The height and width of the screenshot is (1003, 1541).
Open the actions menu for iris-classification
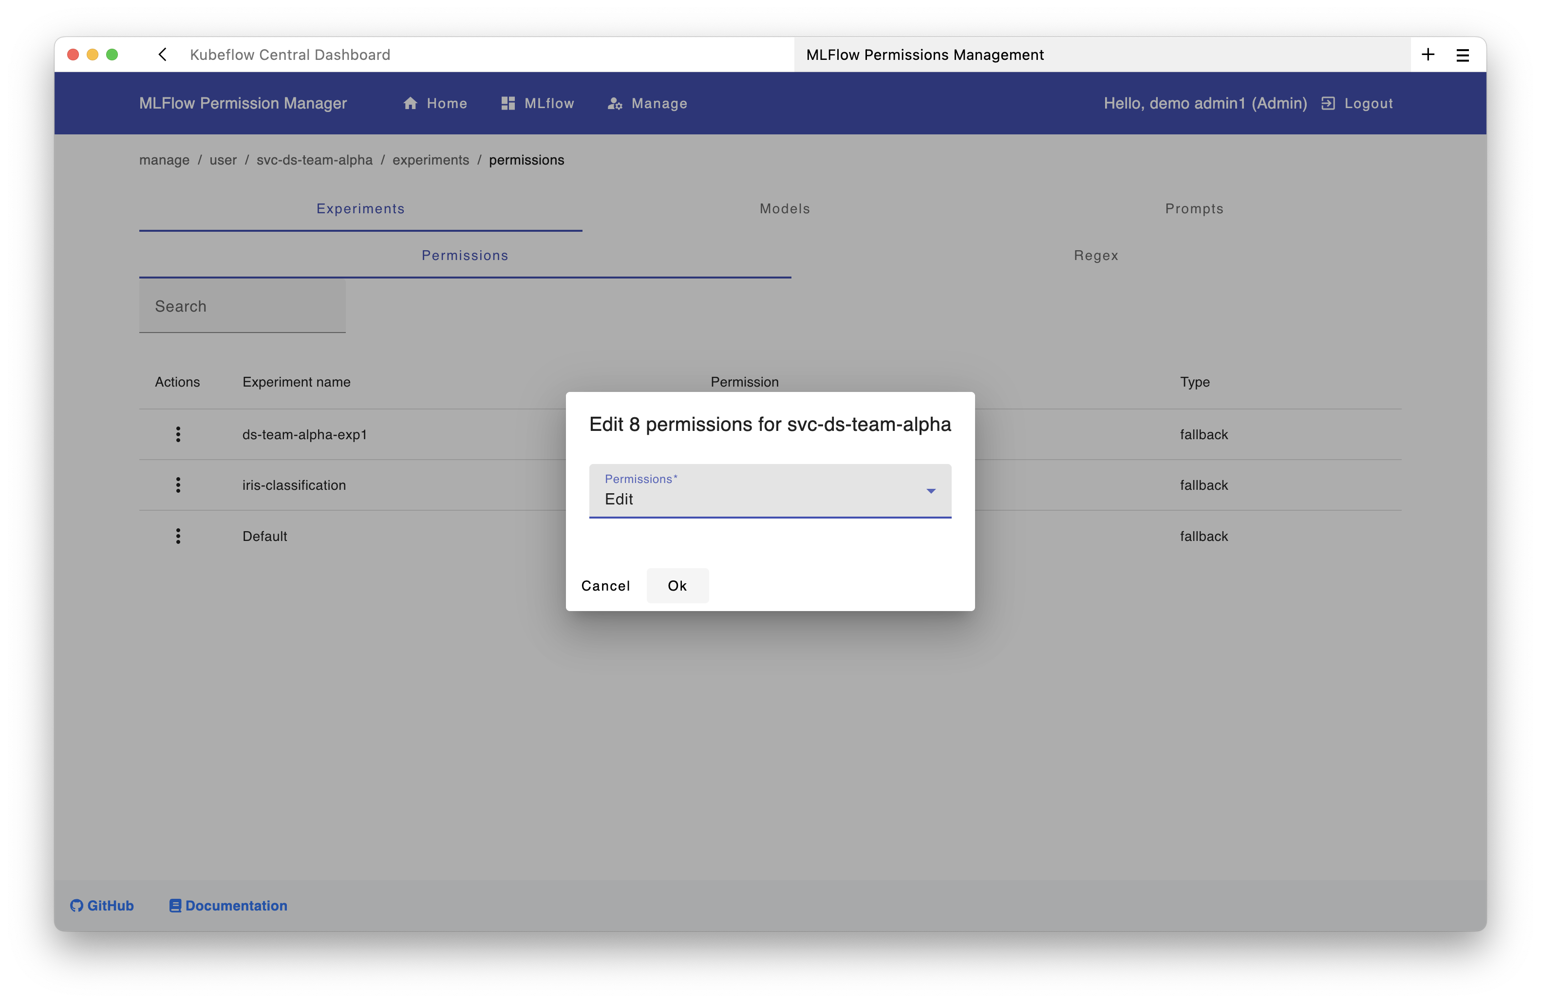tap(178, 484)
